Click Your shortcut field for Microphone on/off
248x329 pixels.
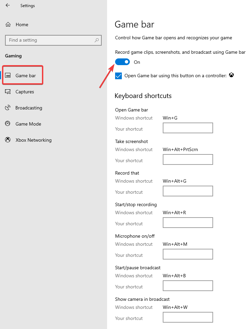click(x=188, y=254)
